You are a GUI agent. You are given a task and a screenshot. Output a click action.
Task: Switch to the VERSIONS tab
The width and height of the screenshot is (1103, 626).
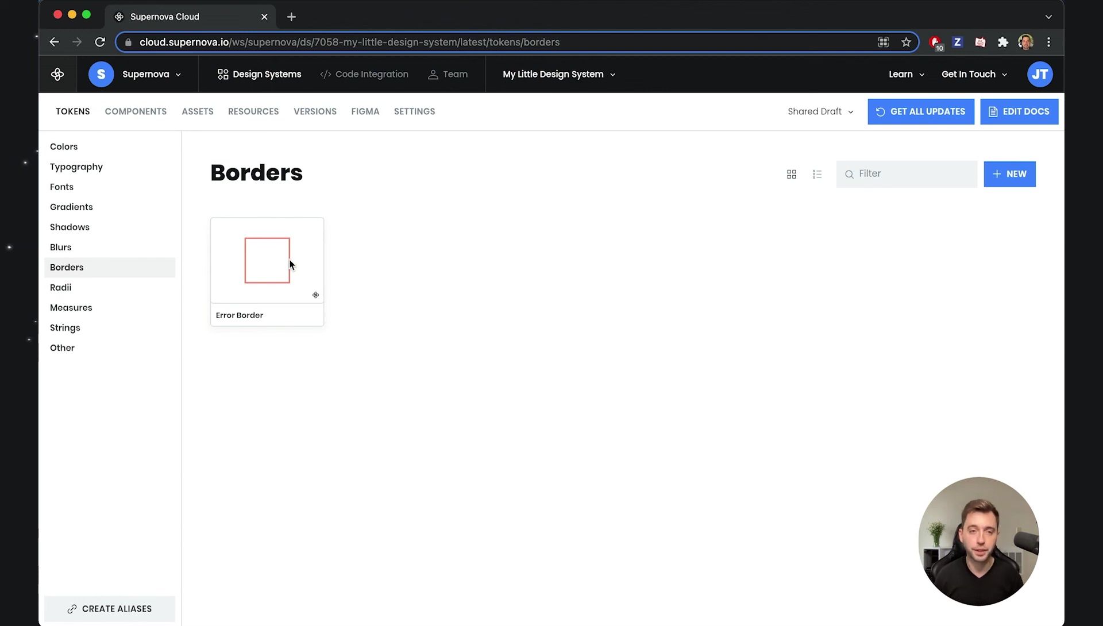[315, 111]
